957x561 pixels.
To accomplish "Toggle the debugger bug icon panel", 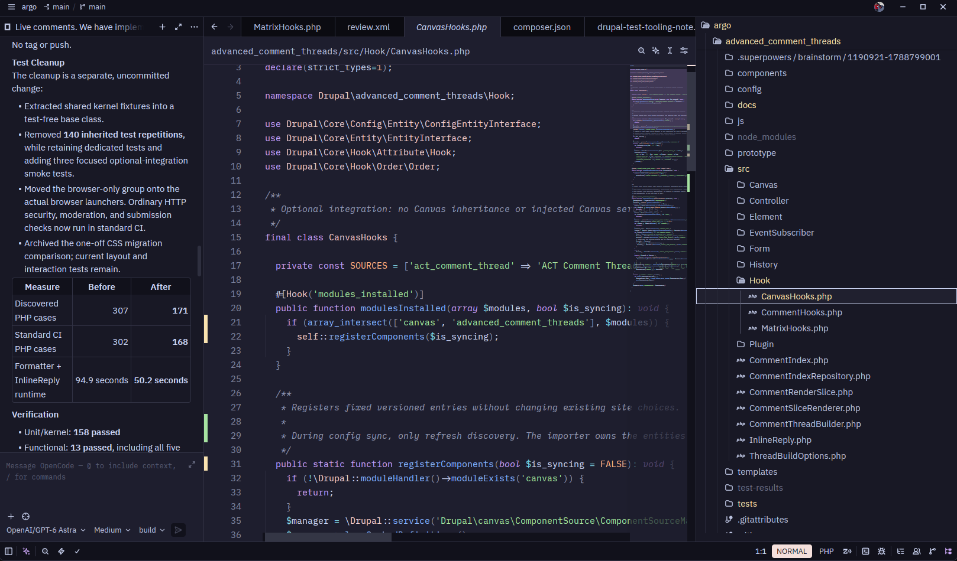I will (x=882, y=552).
